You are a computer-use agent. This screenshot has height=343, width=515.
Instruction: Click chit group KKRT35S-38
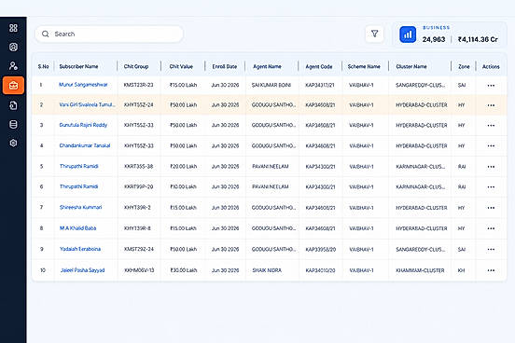click(x=139, y=167)
